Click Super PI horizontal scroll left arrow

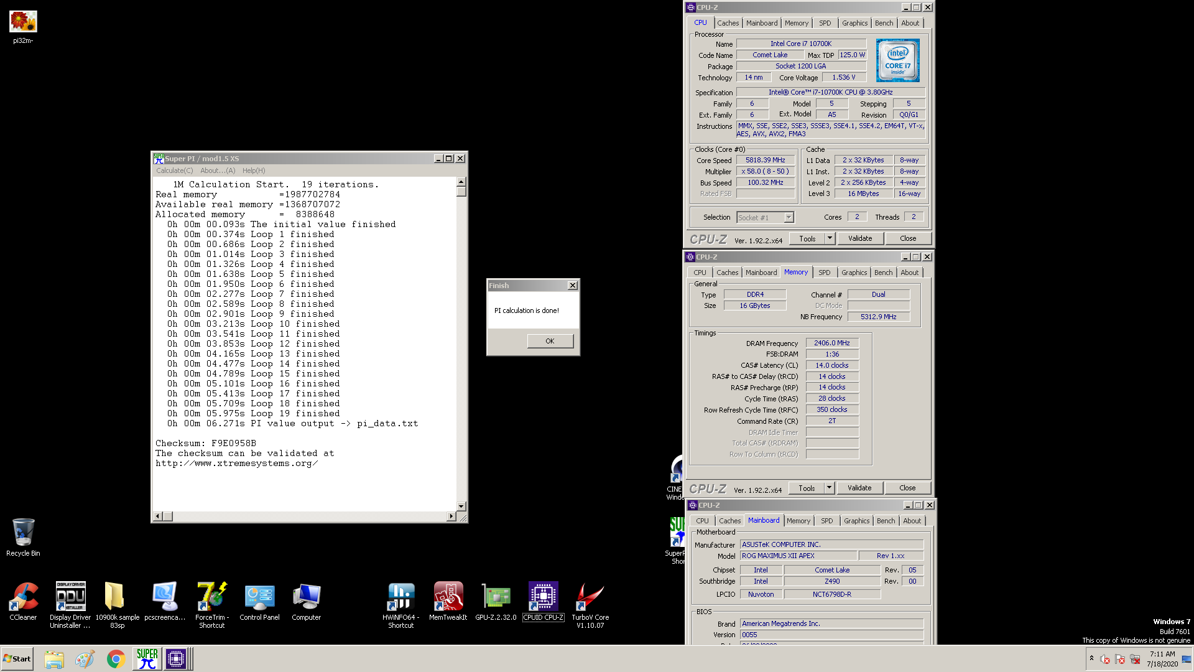[157, 516]
